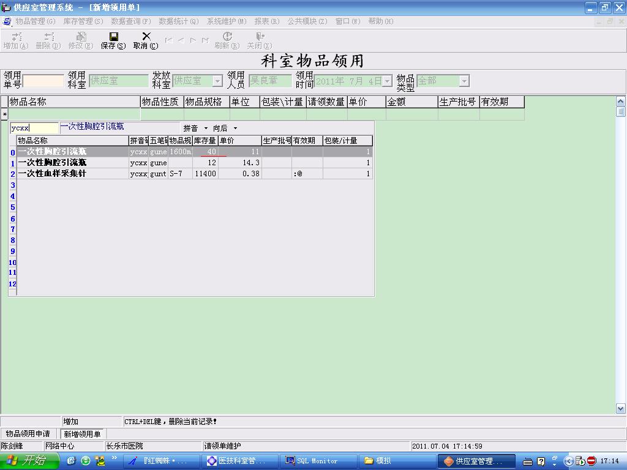Open the 物品管理 menu
This screenshot has height=470, width=627.
tap(35, 21)
